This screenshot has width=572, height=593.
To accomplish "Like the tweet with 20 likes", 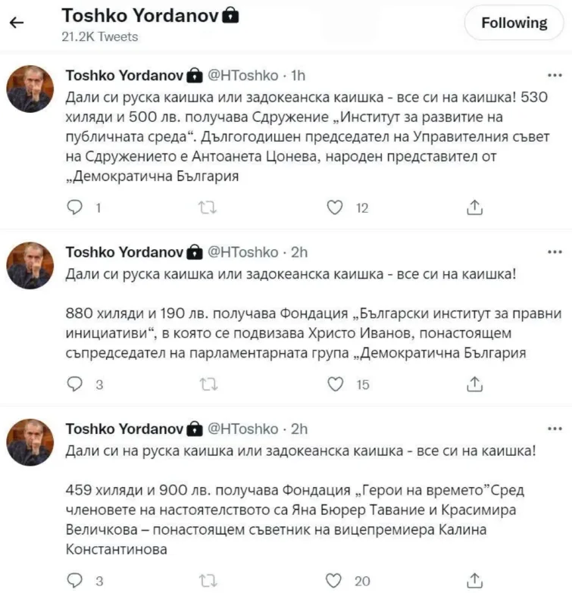I will [334, 580].
